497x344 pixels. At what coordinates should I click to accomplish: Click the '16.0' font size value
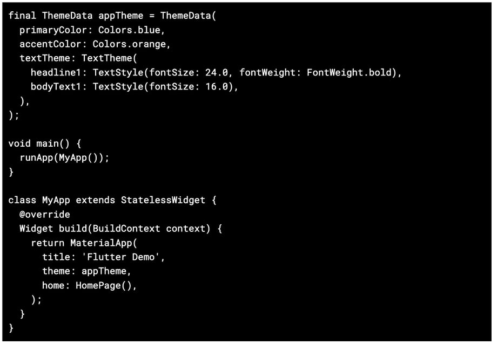(x=217, y=86)
